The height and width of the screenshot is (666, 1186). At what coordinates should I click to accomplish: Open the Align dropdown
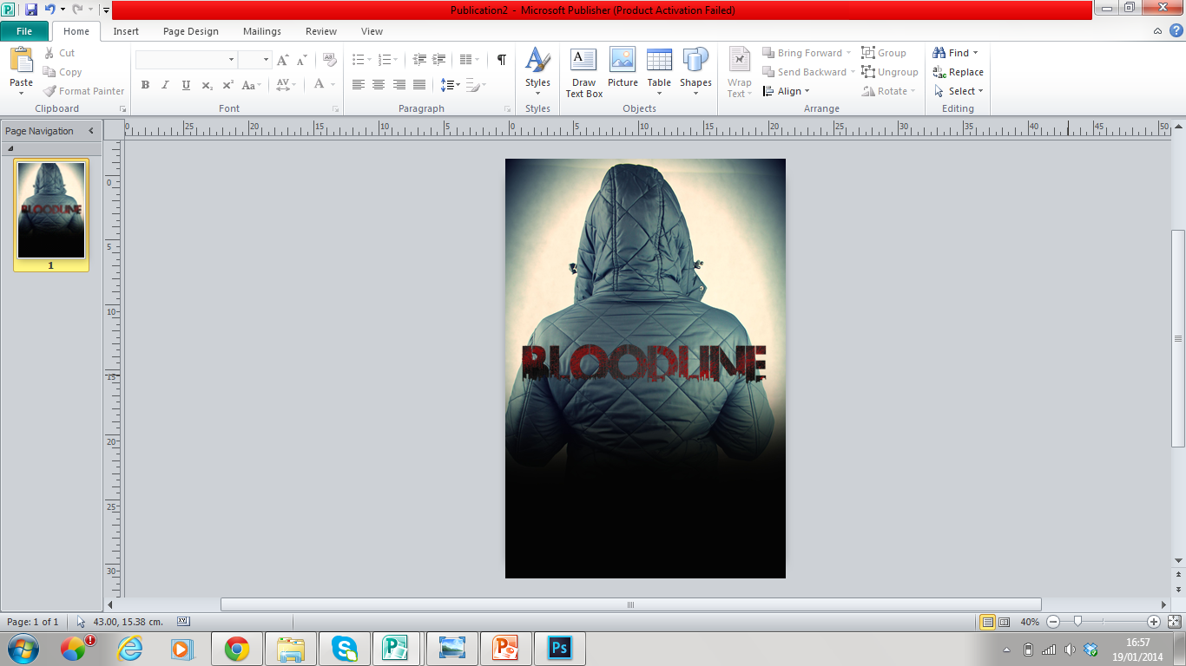(x=787, y=91)
